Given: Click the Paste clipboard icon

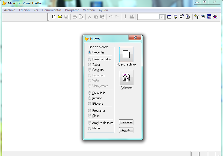Looking at the screenshot, I should (102, 17).
